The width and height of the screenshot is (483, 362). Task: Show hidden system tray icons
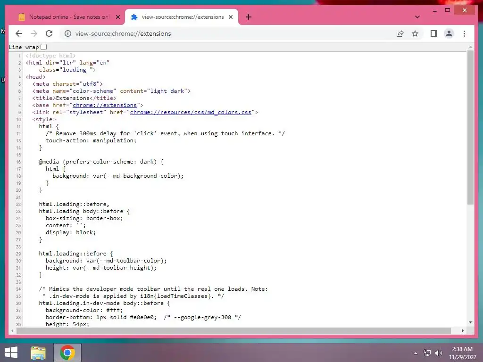[x=416, y=353]
